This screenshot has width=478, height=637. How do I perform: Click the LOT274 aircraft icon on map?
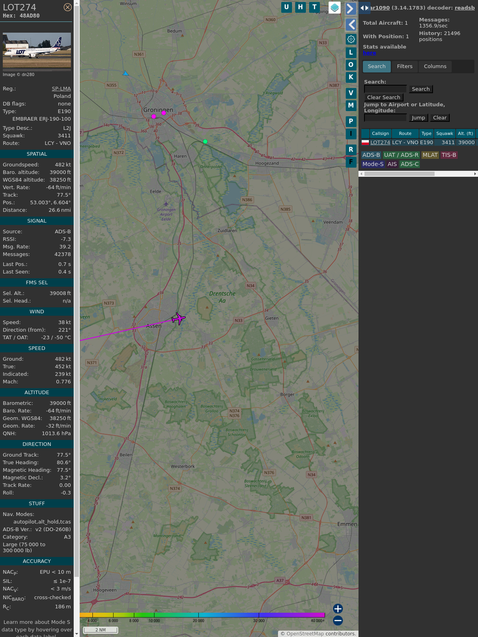[178, 318]
